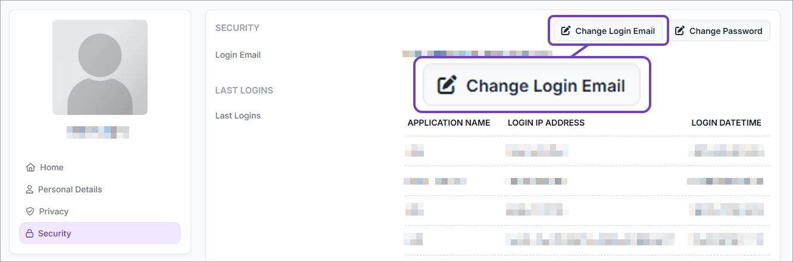793x262 pixels.
Task: Click the Privacy shield icon
Action: [x=30, y=211]
